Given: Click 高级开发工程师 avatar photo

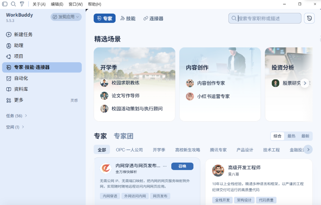Looking at the screenshot, I should 218,170.
